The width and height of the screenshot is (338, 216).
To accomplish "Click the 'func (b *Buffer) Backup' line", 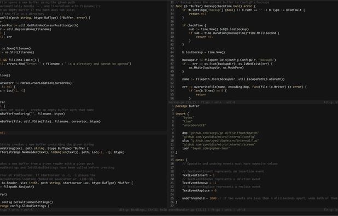I will click(x=215, y=6).
